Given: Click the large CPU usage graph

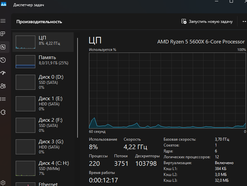Looking at the screenshot, I should tap(167, 90).
